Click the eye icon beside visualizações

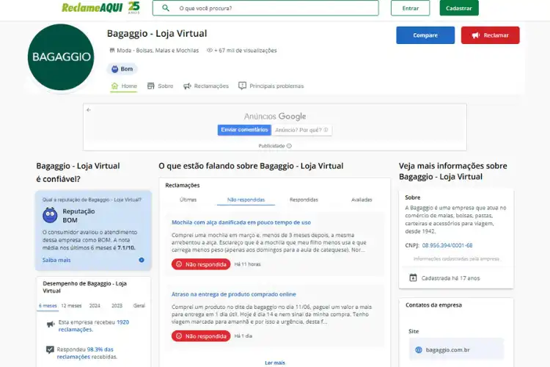click(210, 50)
